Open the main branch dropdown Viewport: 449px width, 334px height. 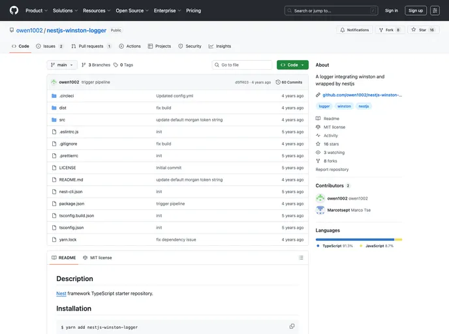(x=62, y=65)
